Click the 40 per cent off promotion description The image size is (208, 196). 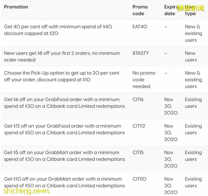coord(58,30)
